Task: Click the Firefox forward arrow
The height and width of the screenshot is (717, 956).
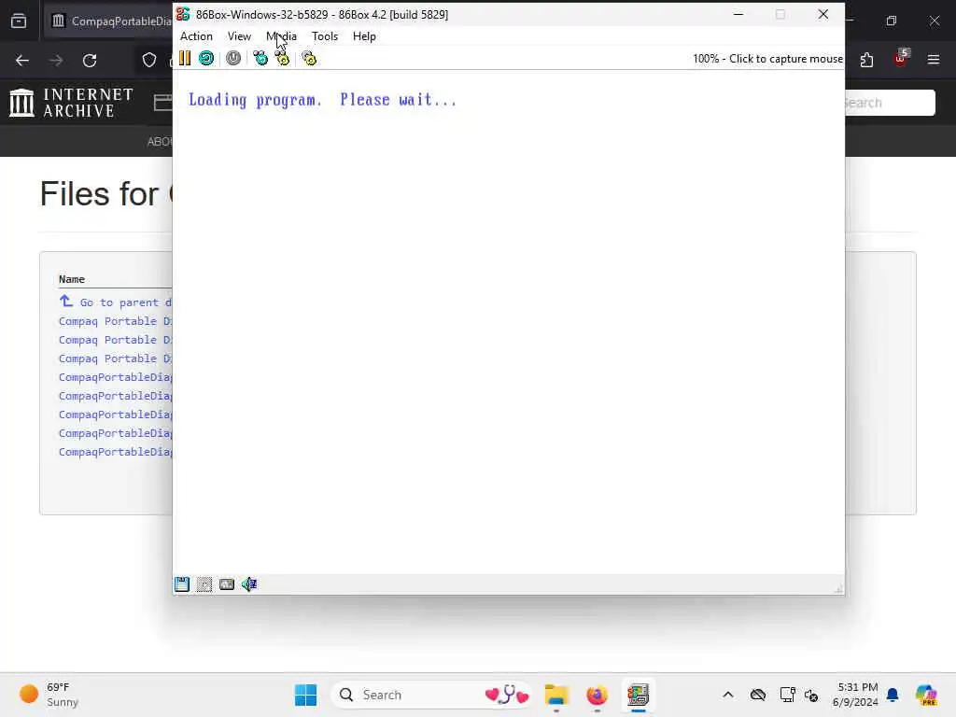Action: coord(56,61)
